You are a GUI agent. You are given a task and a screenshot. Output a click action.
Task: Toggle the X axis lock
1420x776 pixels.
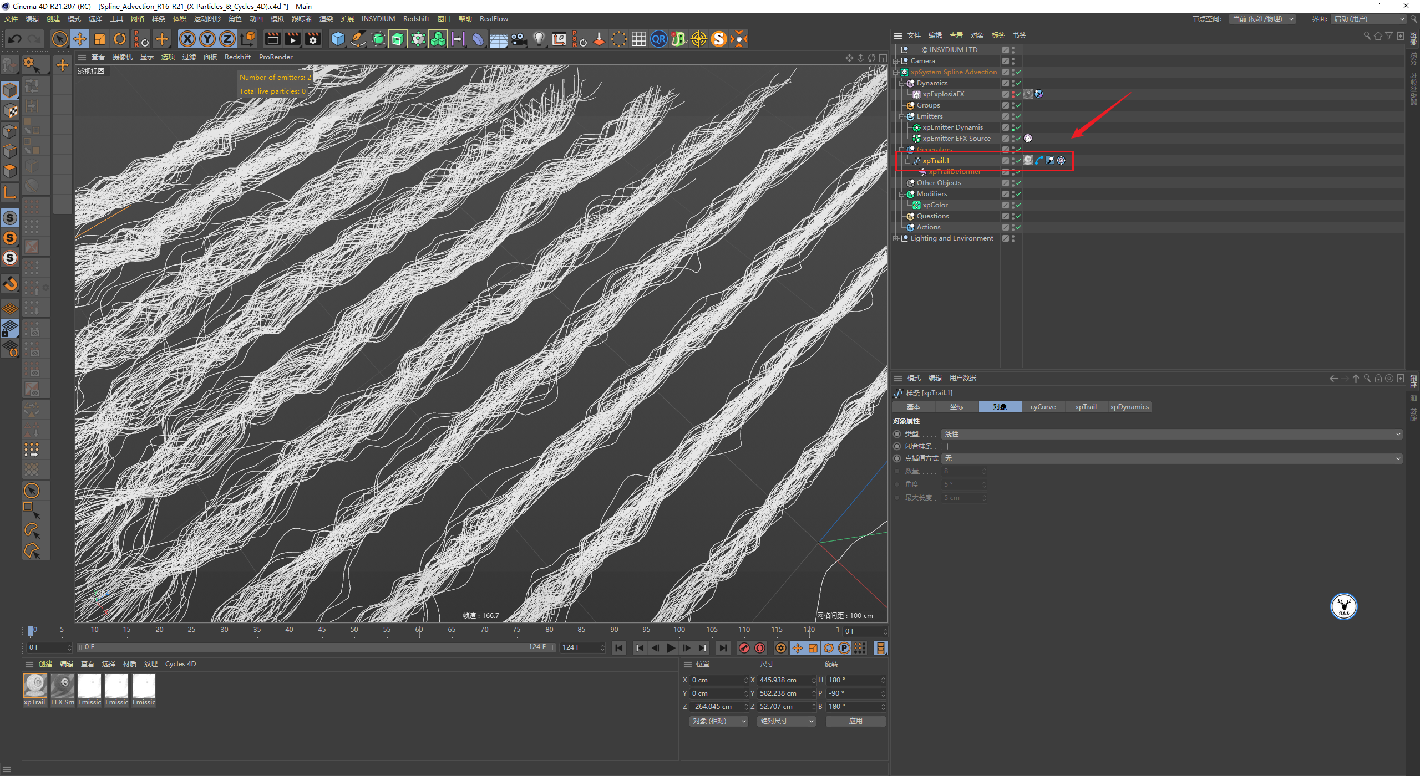(x=187, y=39)
